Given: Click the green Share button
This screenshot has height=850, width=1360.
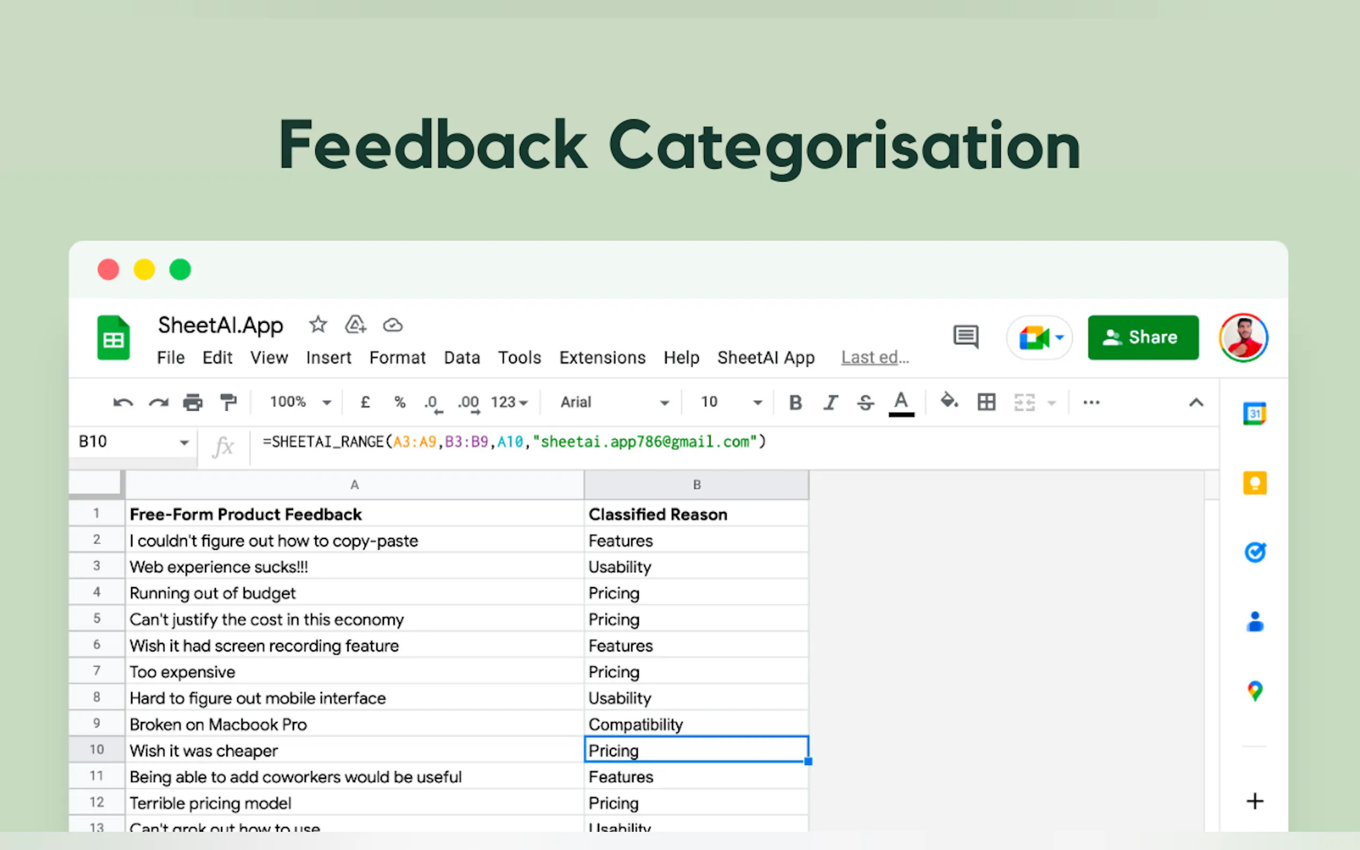Looking at the screenshot, I should tap(1143, 337).
